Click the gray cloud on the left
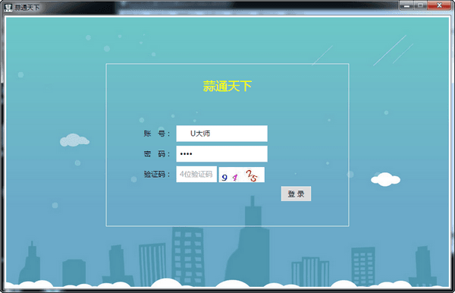Image resolution: width=455 pixels, height=293 pixels. point(74,140)
